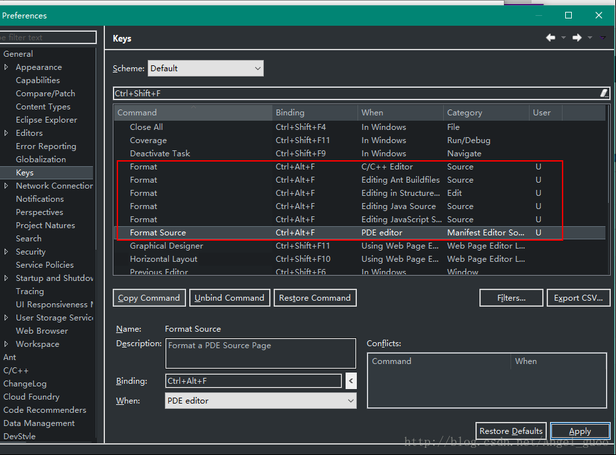The height and width of the screenshot is (455, 616).
Task: Select Perspectives in the tree
Action: pyautogui.click(x=40, y=212)
